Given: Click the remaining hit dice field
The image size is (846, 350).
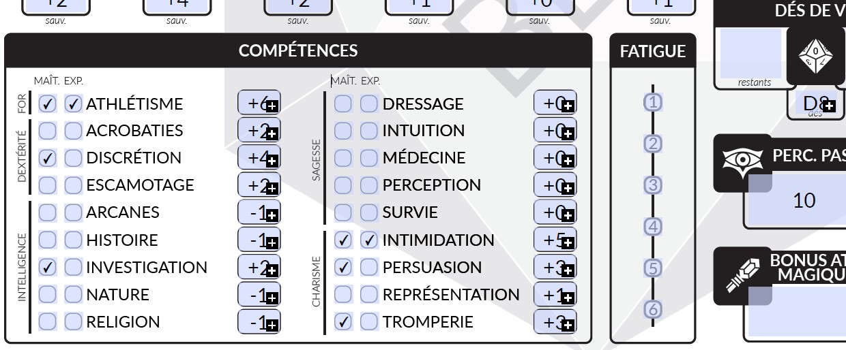Looking at the screenshot, I should (x=750, y=54).
